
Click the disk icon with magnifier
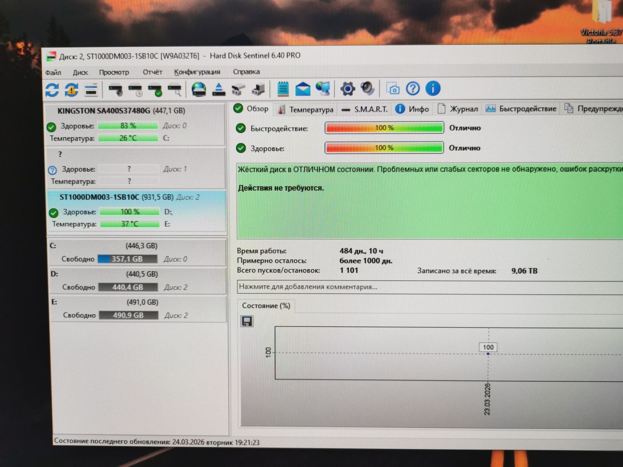tap(175, 90)
